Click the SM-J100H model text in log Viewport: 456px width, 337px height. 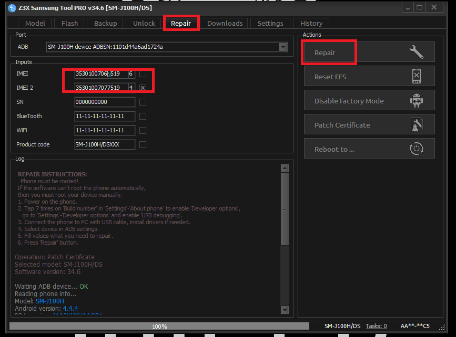pyautogui.click(x=50, y=301)
